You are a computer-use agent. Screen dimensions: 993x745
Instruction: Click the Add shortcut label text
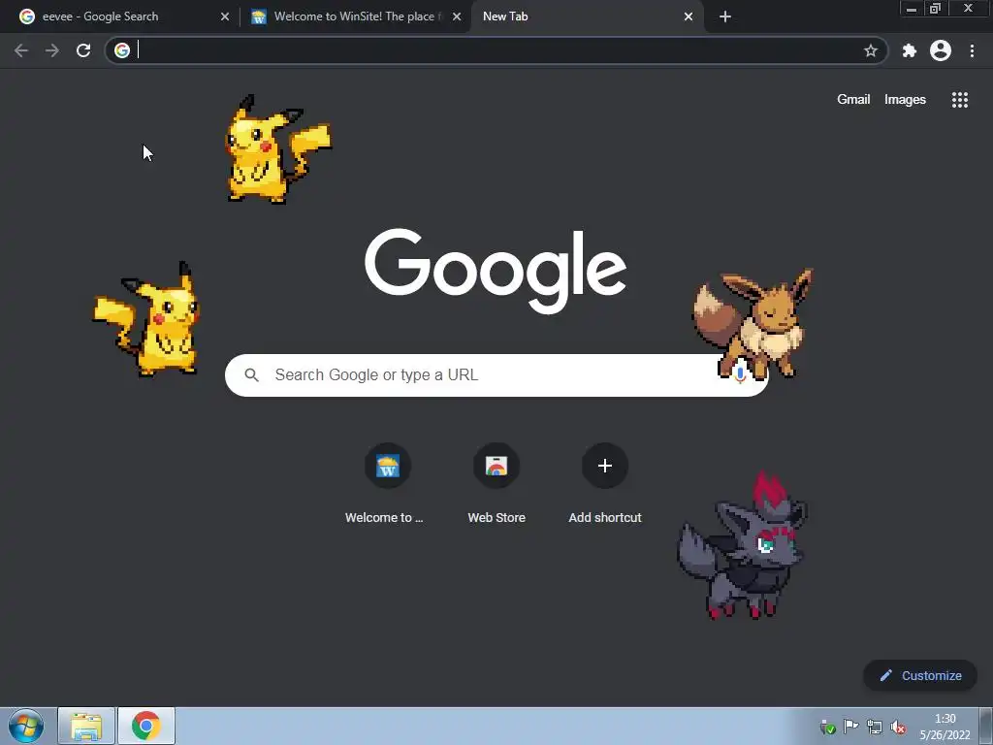[605, 518]
